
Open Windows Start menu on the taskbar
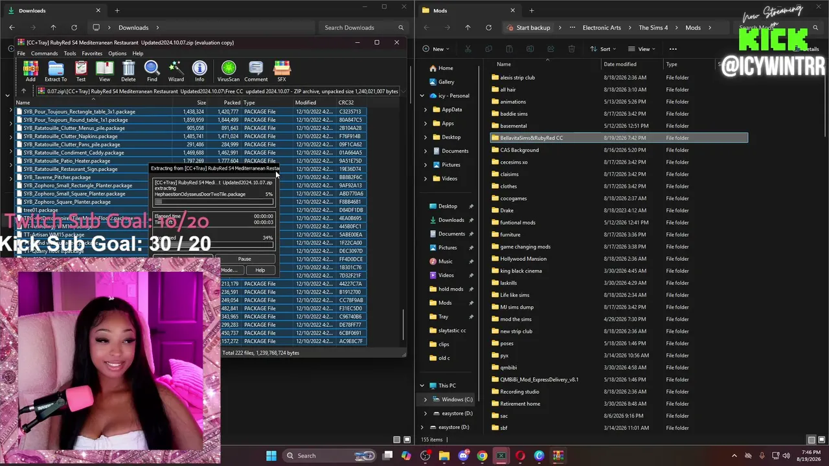click(271, 456)
